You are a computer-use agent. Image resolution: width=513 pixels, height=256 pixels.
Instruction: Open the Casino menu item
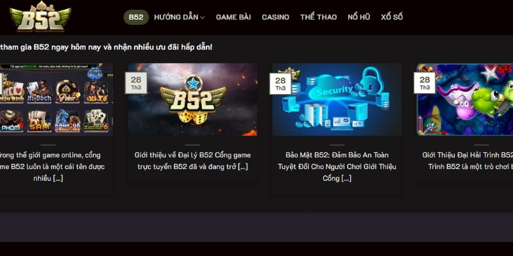point(276,17)
